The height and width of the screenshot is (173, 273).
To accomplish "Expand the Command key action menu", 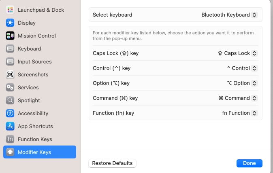I will (x=238, y=98).
